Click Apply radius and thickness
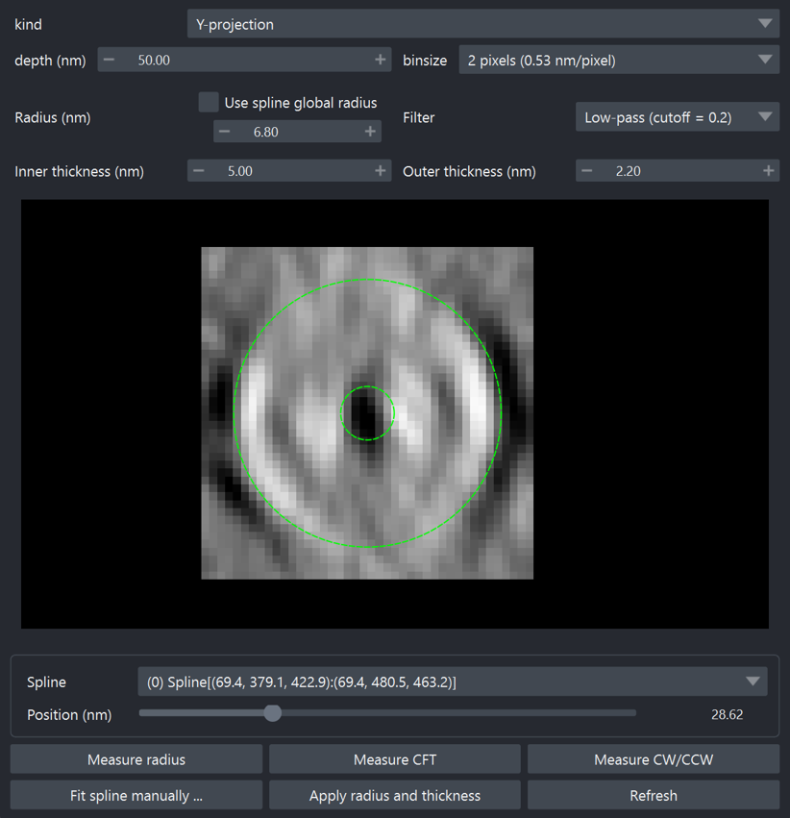This screenshot has width=790, height=818. 395,796
